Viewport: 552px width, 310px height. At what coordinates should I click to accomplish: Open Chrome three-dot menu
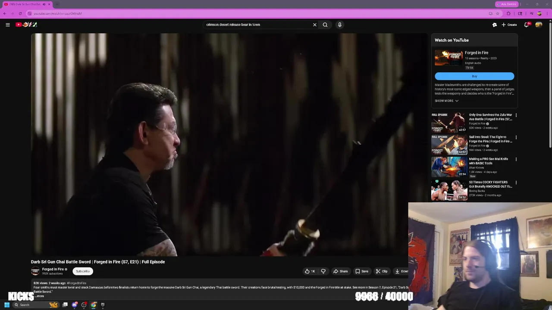point(546,13)
